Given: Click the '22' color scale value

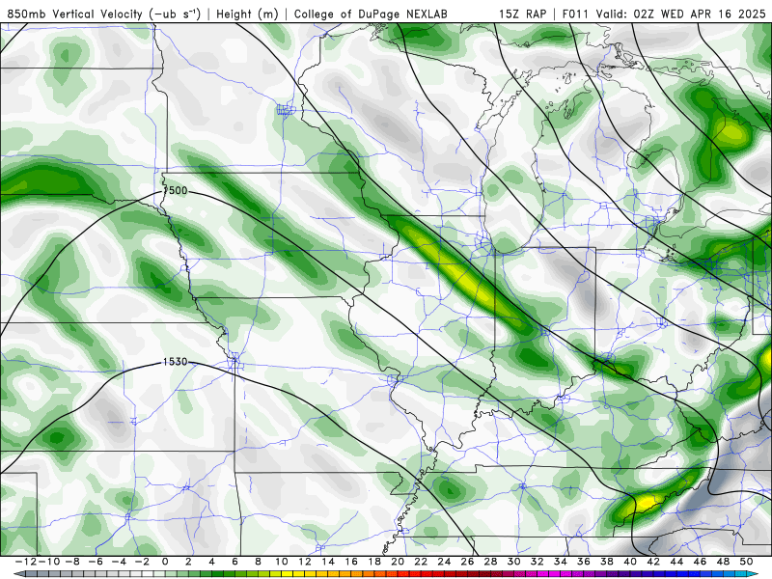Looking at the screenshot, I should 421,562.
